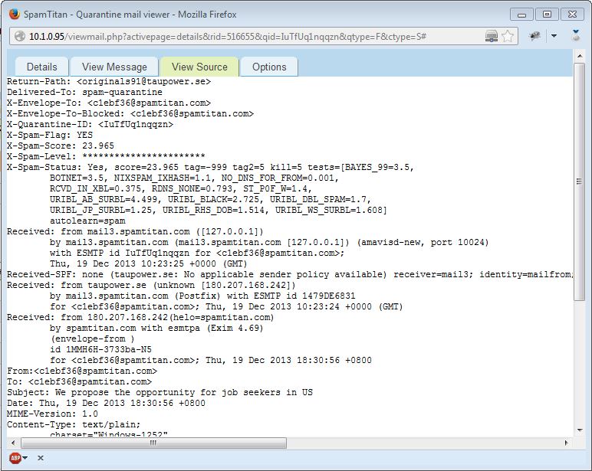Click the Return-Path address originals91@taupower.se
The width and height of the screenshot is (592, 471).
pos(143,81)
